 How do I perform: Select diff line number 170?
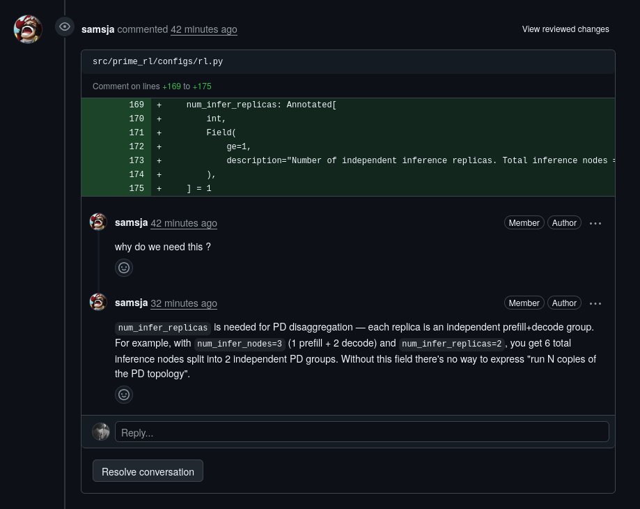136,119
